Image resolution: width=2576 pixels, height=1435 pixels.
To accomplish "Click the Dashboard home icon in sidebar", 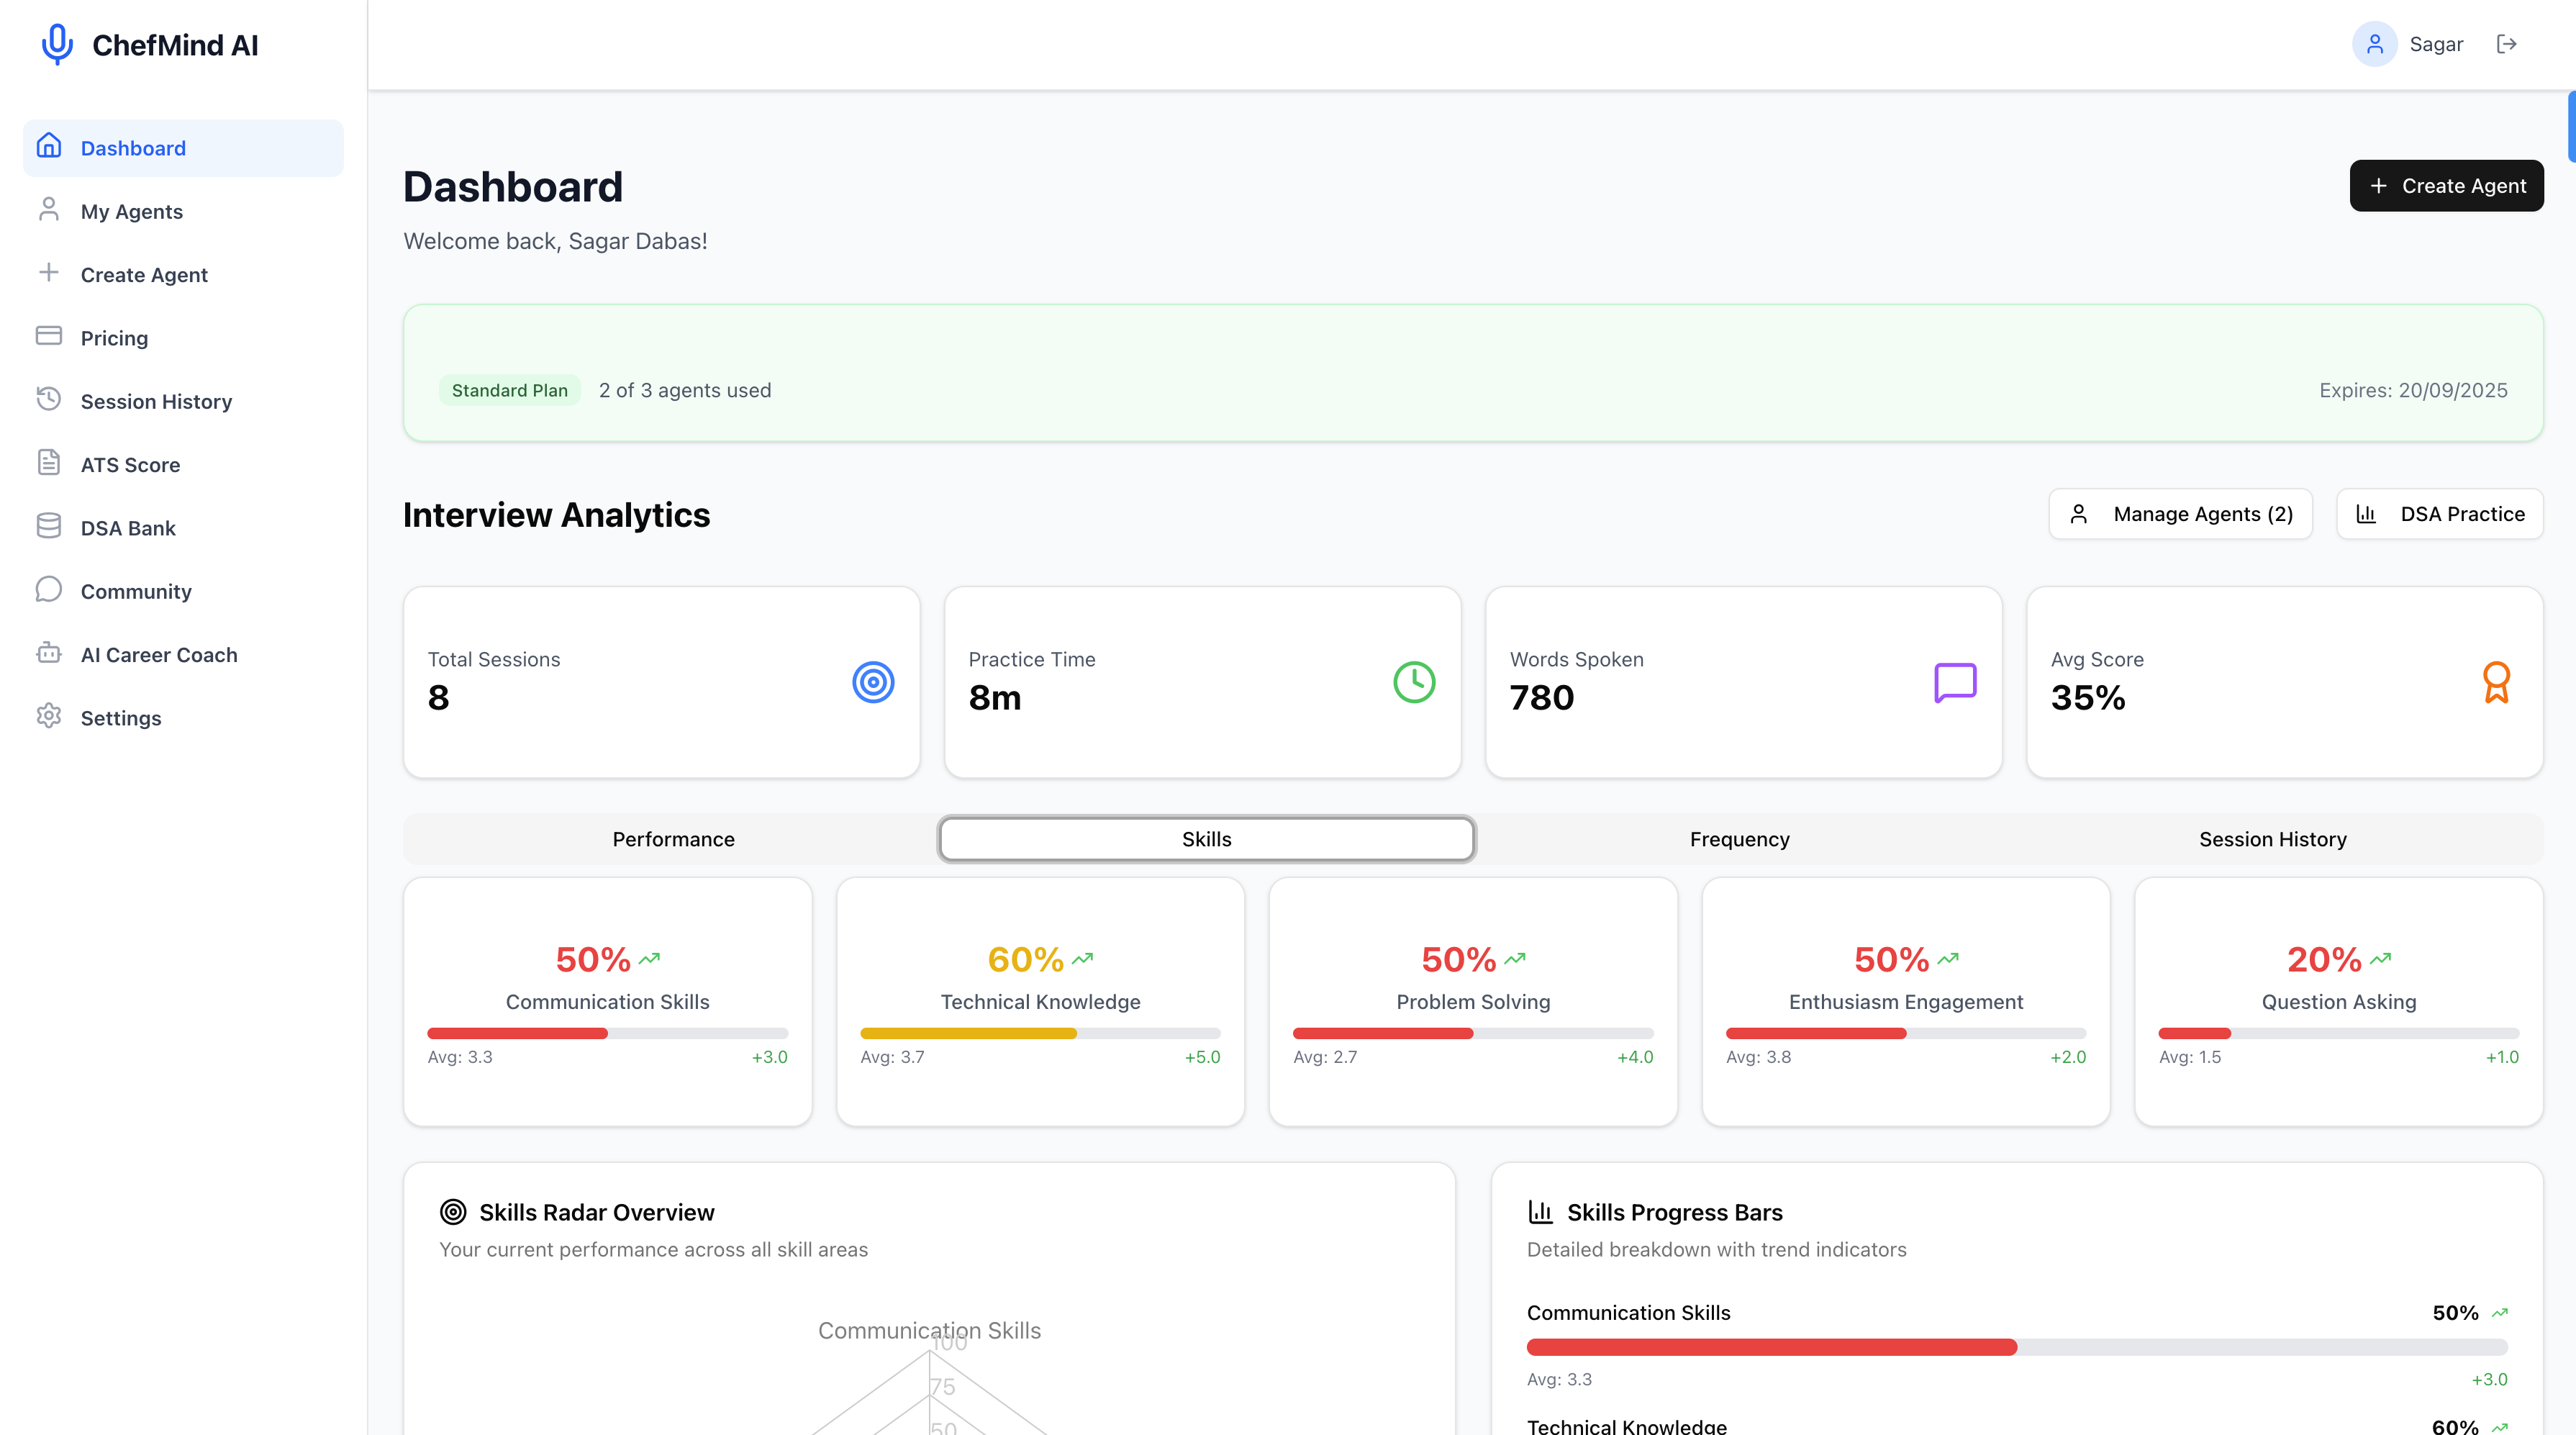I will pos(49,146).
